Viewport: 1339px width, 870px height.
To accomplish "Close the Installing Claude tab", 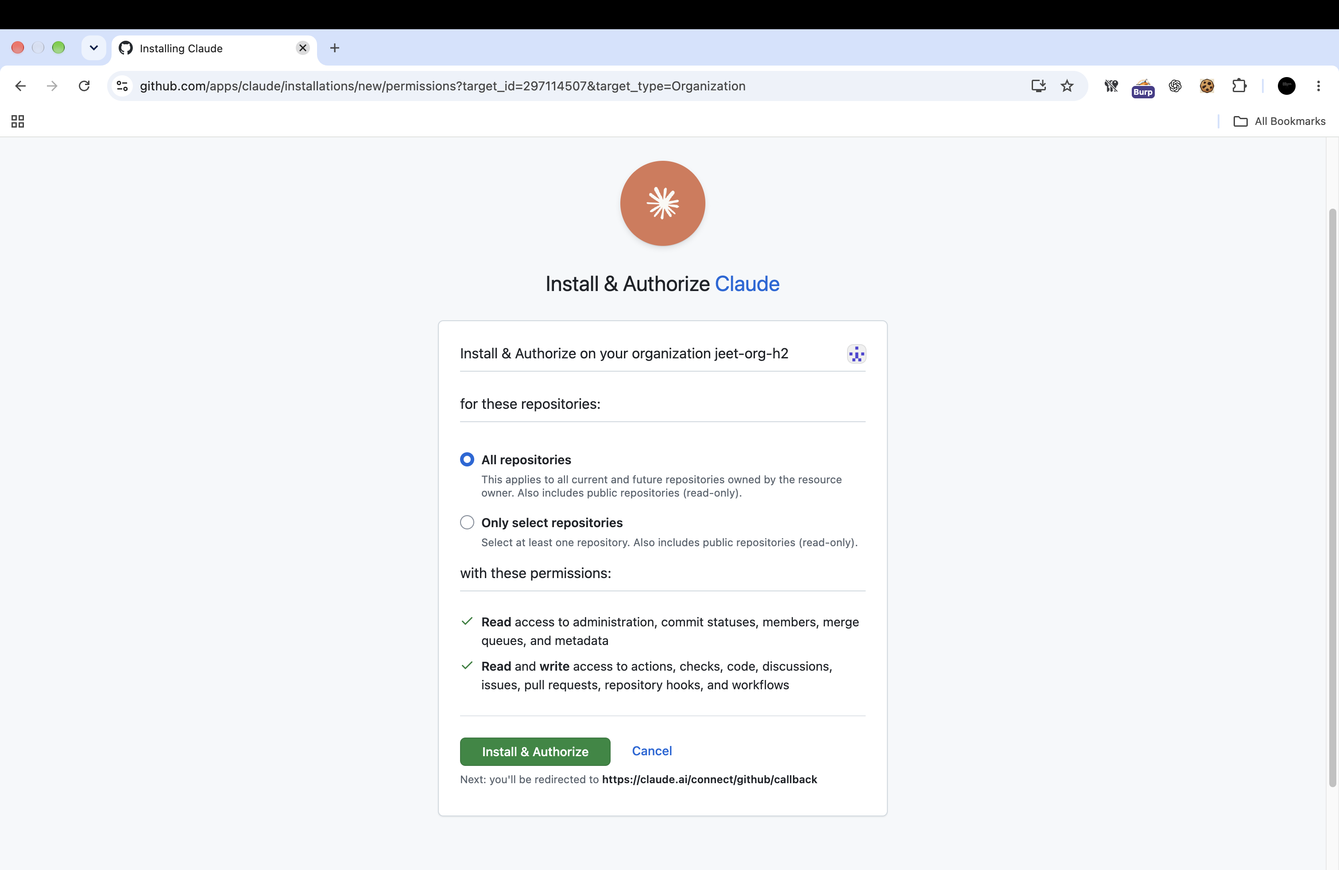I will point(303,48).
